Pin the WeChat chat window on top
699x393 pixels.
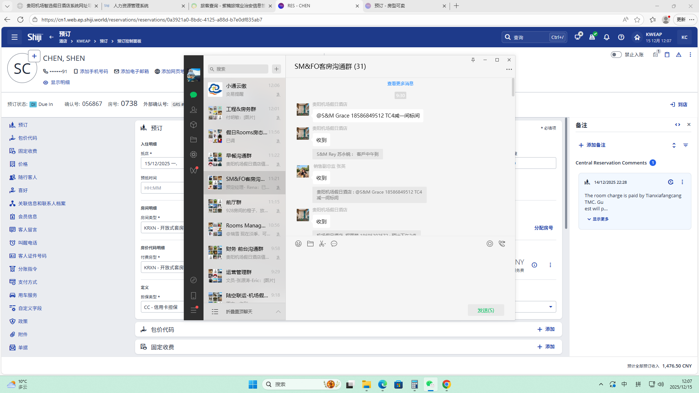(473, 60)
